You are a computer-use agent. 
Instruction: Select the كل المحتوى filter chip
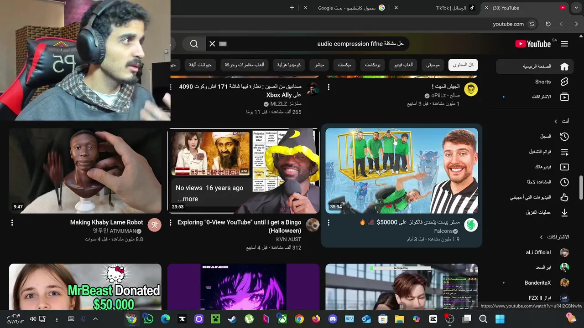pos(463,65)
